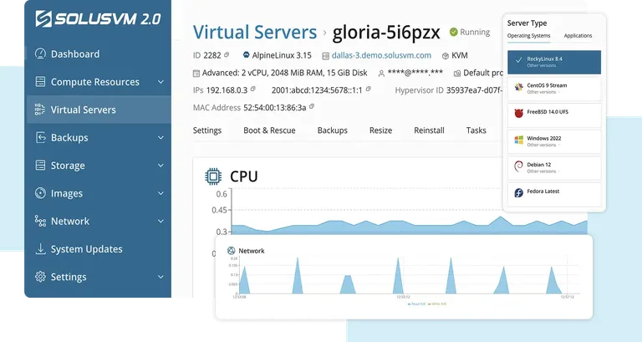Switch to the Boot & Rescue tab

click(x=269, y=131)
